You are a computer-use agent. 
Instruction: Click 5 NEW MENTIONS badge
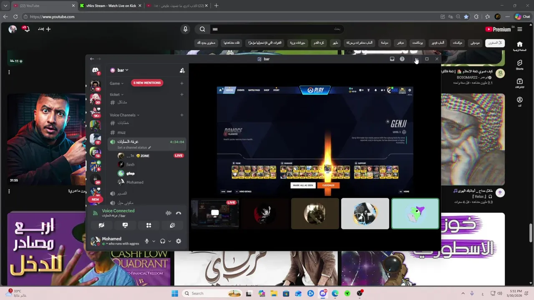click(x=147, y=83)
